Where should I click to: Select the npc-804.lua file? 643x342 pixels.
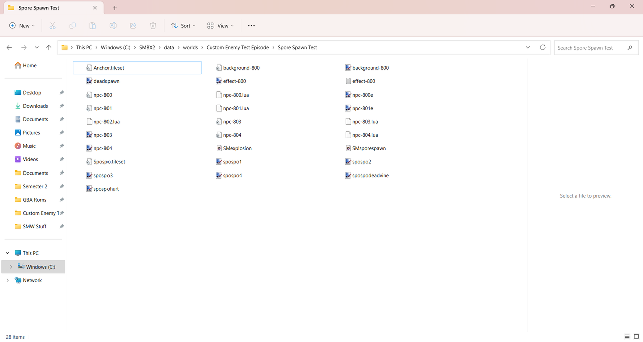tap(362, 135)
